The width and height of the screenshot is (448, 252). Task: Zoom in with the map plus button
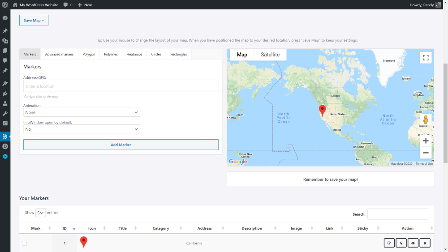[426, 141]
